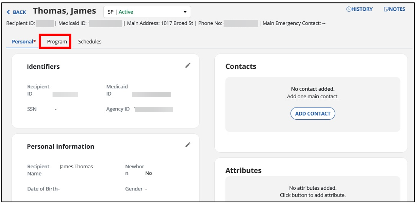This screenshot has width=418, height=205.
Task: Open the Notes icon
Action: pyautogui.click(x=386, y=9)
